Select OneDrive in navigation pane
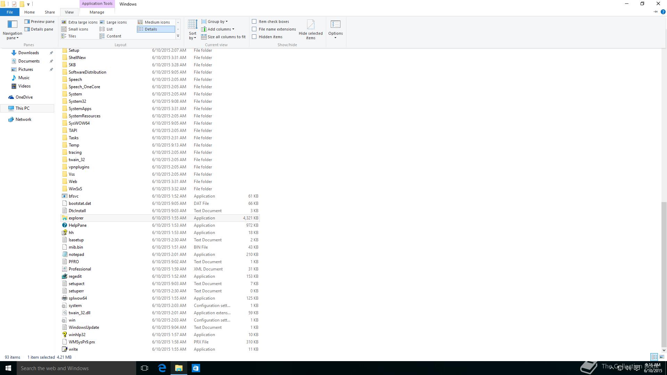The height and width of the screenshot is (375, 667). 24,97
